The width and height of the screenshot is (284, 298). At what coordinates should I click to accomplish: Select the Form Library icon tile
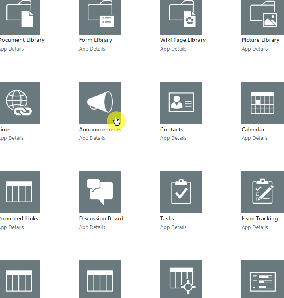(x=100, y=17)
